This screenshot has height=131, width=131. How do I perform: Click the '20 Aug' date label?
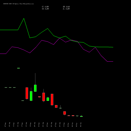coord(35,125)
